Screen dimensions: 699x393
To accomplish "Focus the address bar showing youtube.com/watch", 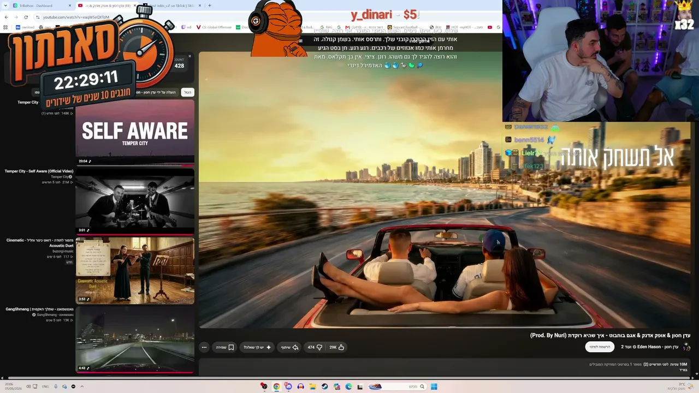I will pos(76,17).
